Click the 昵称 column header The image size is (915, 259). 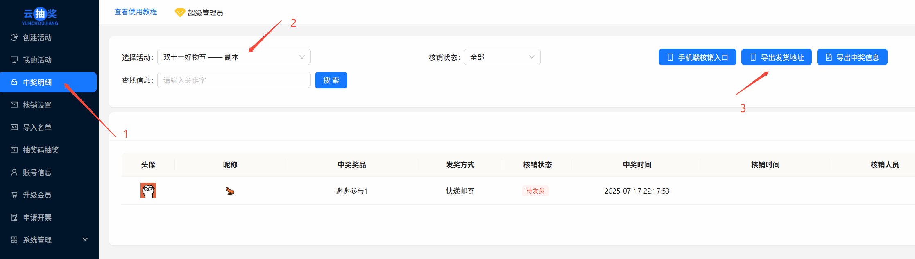point(230,165)
